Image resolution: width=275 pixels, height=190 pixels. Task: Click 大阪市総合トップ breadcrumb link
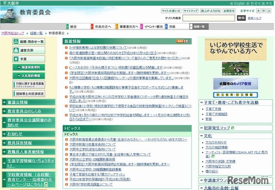[x=12, y=33]
